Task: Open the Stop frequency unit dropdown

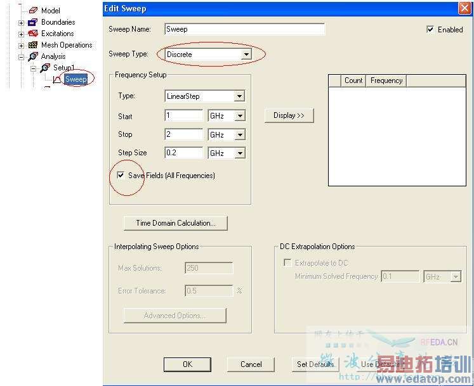Action: 240,134
